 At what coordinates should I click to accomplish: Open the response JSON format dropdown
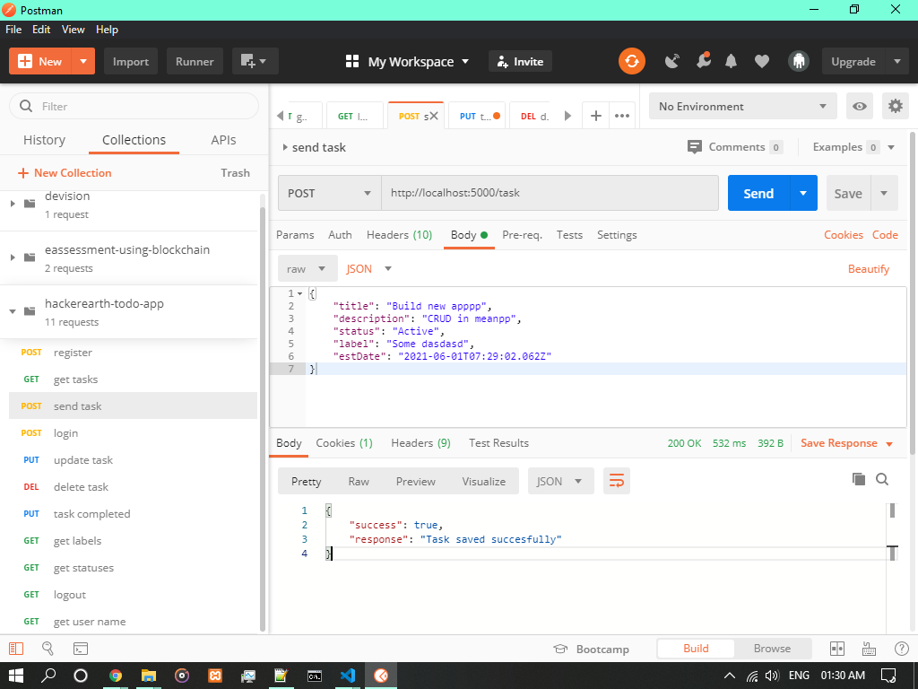(x=561, y=481)
